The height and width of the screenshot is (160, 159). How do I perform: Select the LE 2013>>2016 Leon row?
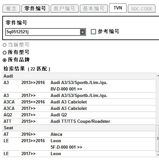(79, 144)
